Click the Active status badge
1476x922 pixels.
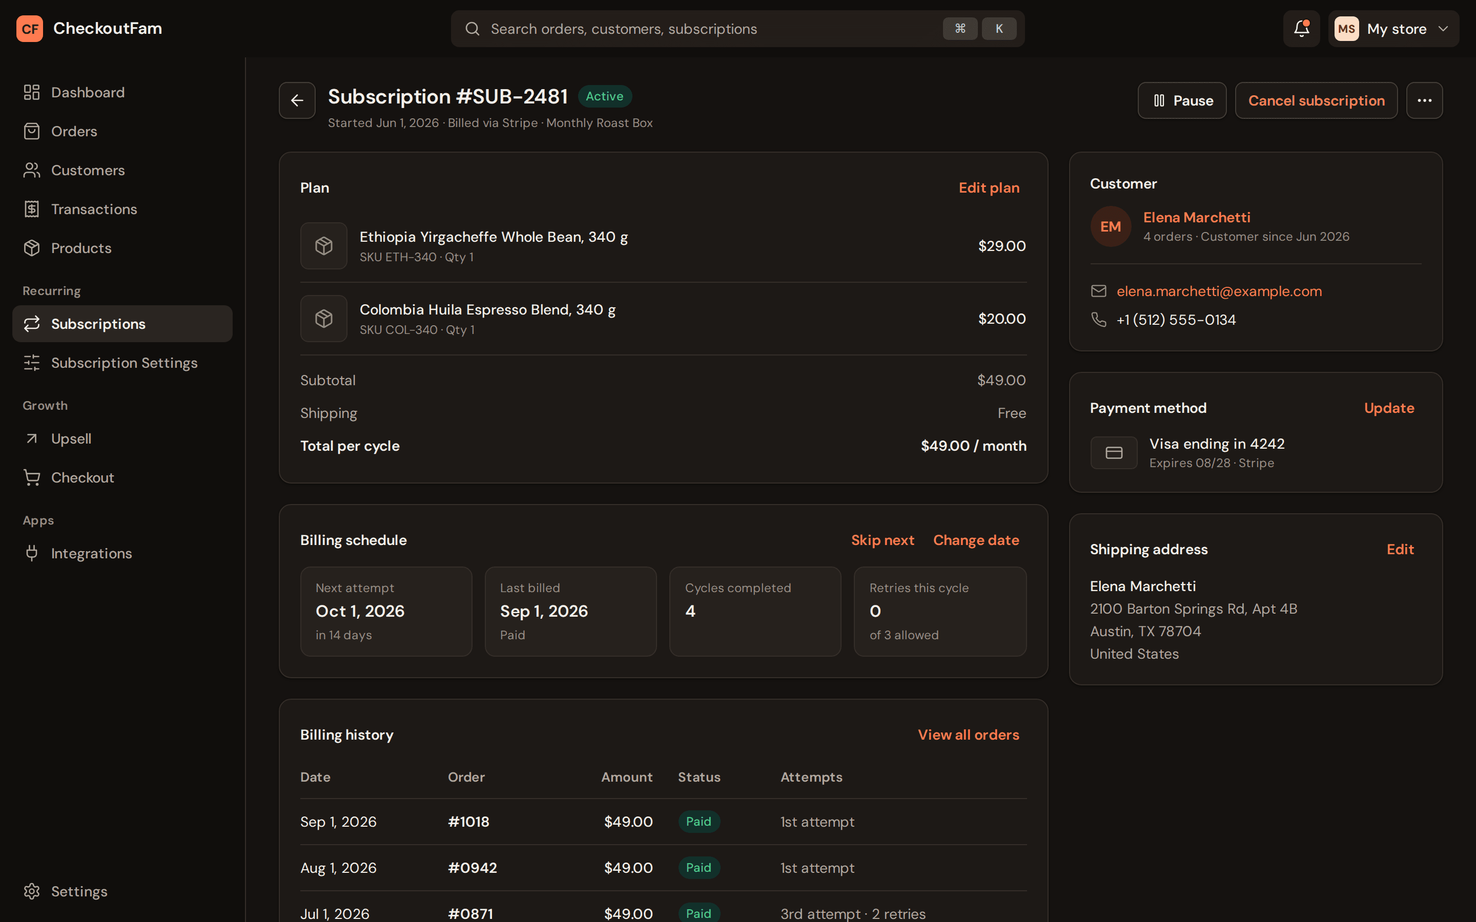(x=604, y=96)
